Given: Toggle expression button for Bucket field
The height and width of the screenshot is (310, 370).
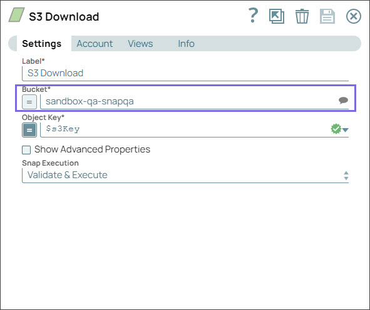Looking at the screenshot, I should [29, 102].
